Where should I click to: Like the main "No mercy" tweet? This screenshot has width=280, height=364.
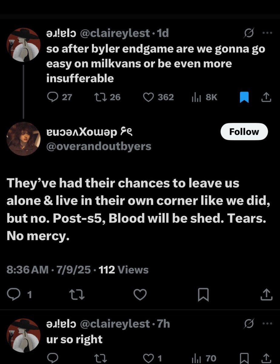[140, 295]
